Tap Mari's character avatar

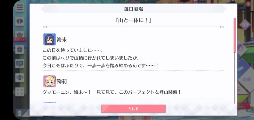50,81
